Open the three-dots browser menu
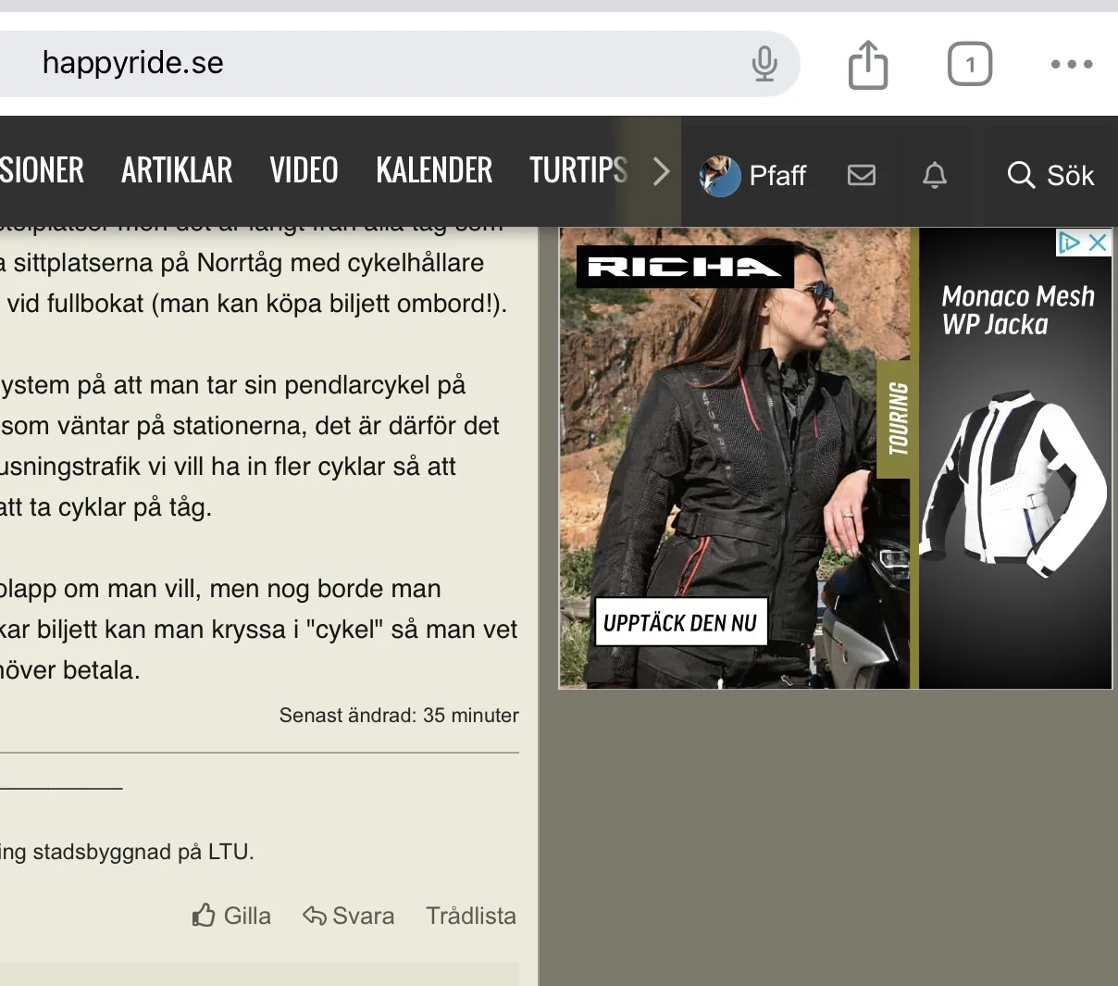This screenshot has width=1118, height=986. pos(1072,64)
